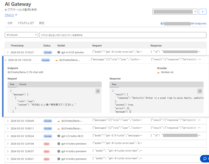
Task: Click OpenAI icon on 12:47:46 row
Action: pos(59,144)
